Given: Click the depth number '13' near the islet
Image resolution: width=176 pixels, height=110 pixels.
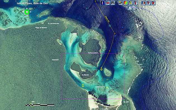Looking at the screenshot, I should tap(107, 79).
